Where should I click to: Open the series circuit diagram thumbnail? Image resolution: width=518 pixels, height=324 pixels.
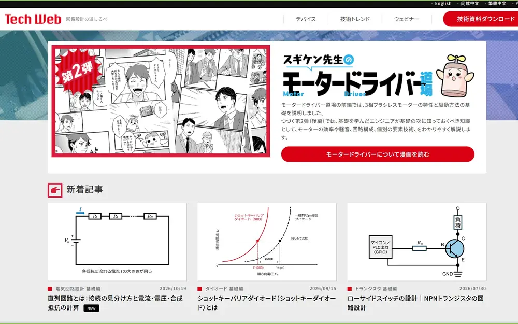pyautogui.click(x=117, y=242)
